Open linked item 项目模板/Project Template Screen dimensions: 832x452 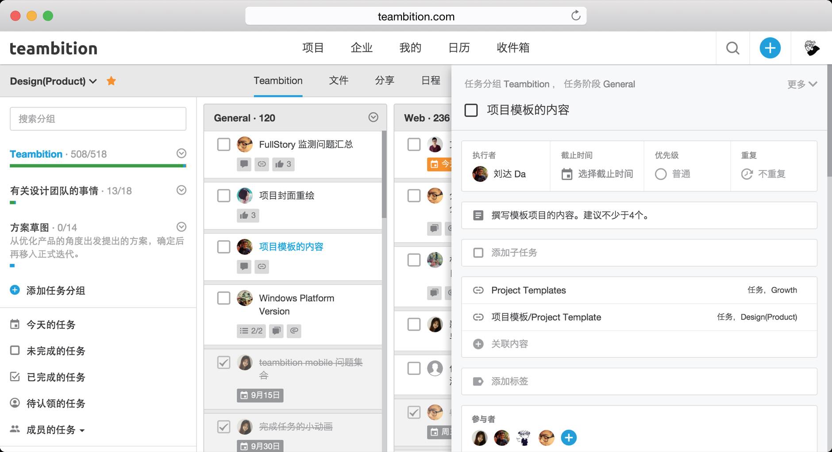pyautogui.click(x=639, y=317)
